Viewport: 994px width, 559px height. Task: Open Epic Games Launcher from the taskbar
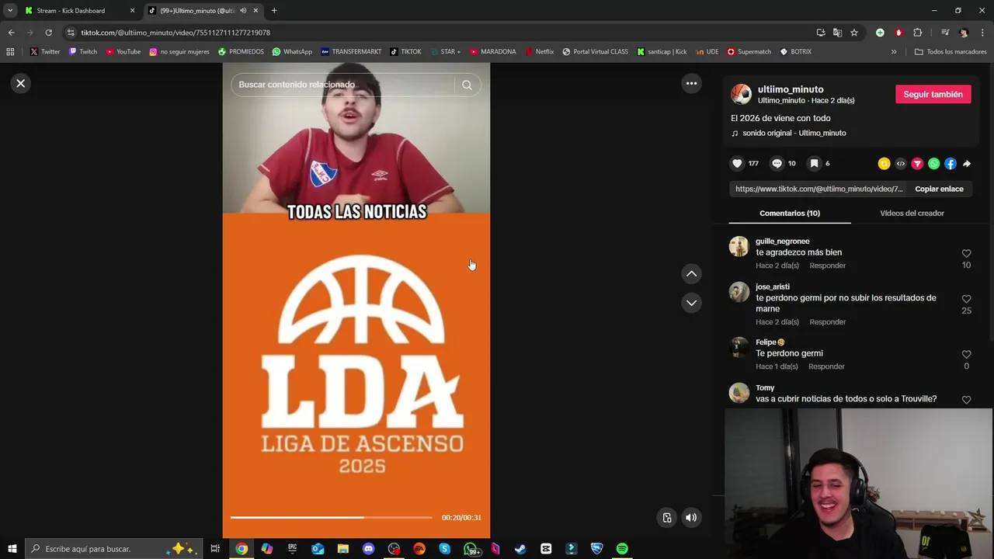(x=292, y=549)
